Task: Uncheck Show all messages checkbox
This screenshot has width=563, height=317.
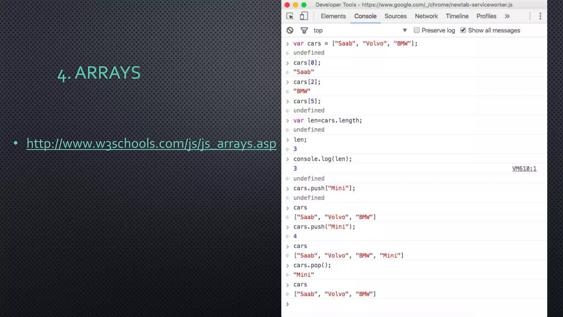Action: click(463, 30)
